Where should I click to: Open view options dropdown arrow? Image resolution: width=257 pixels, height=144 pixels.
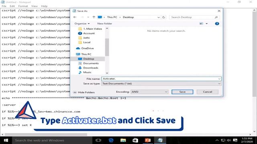tap(207, 24)
